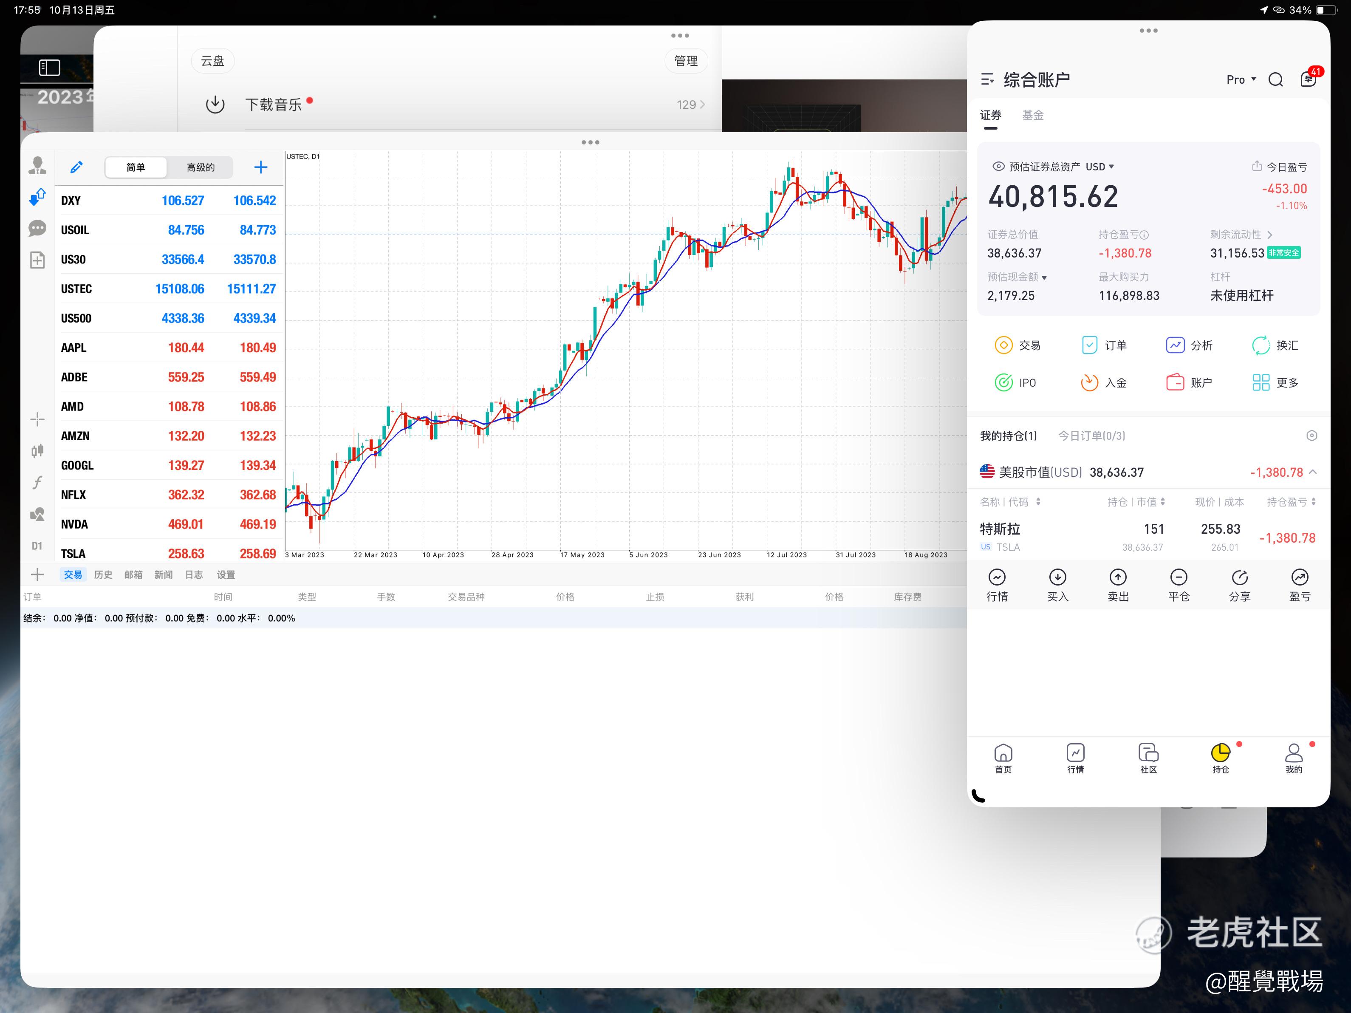Viewport: 1351px width, 1013px height.
Task: Add a symbol with the blue plus
Action: pos(261,167)
